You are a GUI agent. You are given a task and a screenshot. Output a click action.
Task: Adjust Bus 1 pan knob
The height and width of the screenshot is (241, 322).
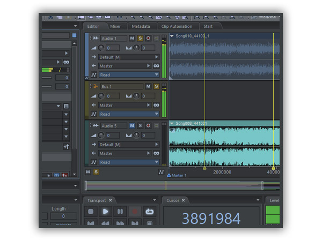tap(136, 96)
